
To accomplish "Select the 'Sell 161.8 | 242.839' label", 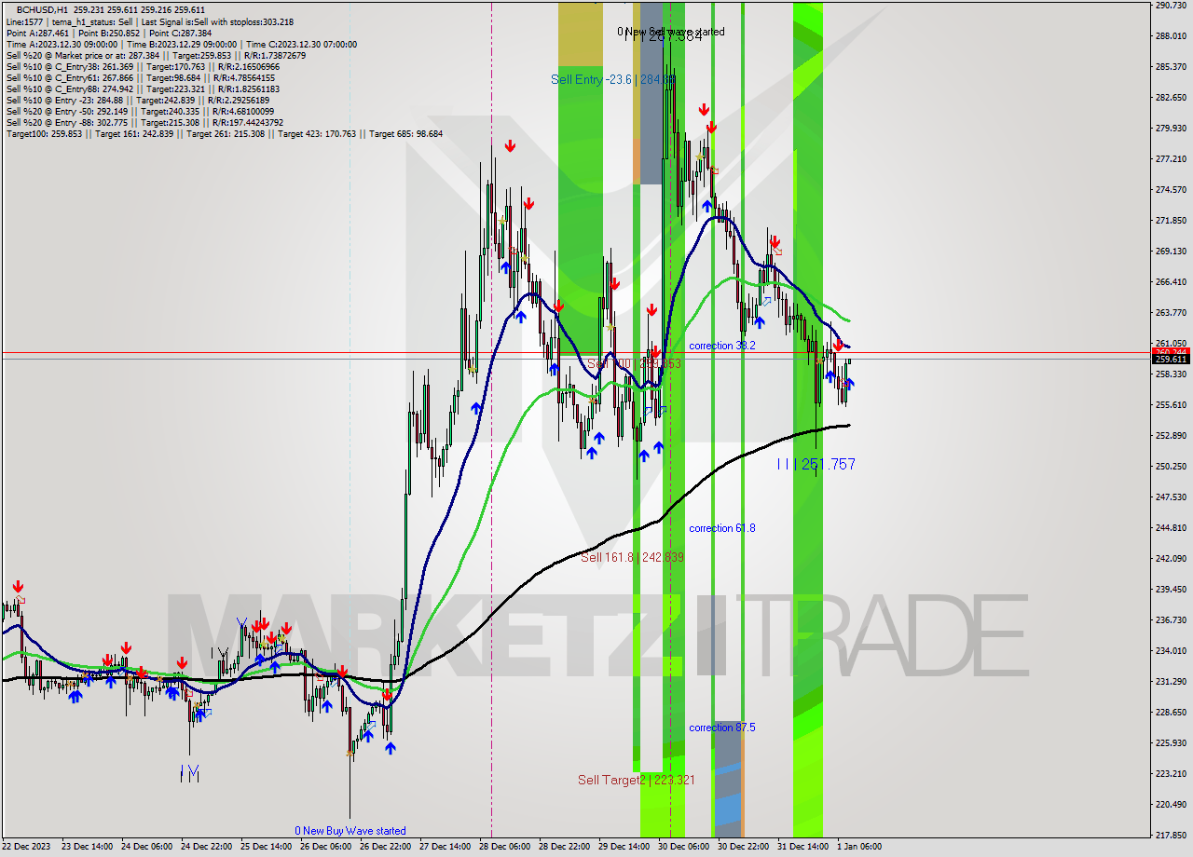I will pyautogui.click(x=632, y=557).
